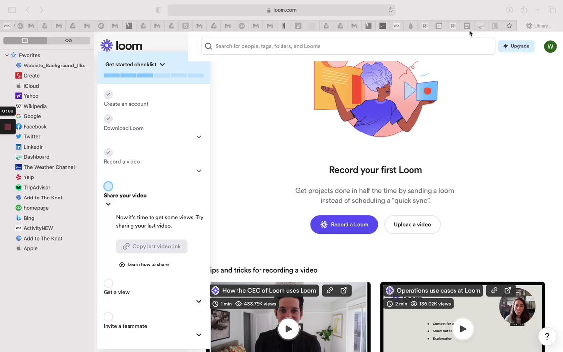Collapse the Favorites bookmarks folder

click(7, 55)
